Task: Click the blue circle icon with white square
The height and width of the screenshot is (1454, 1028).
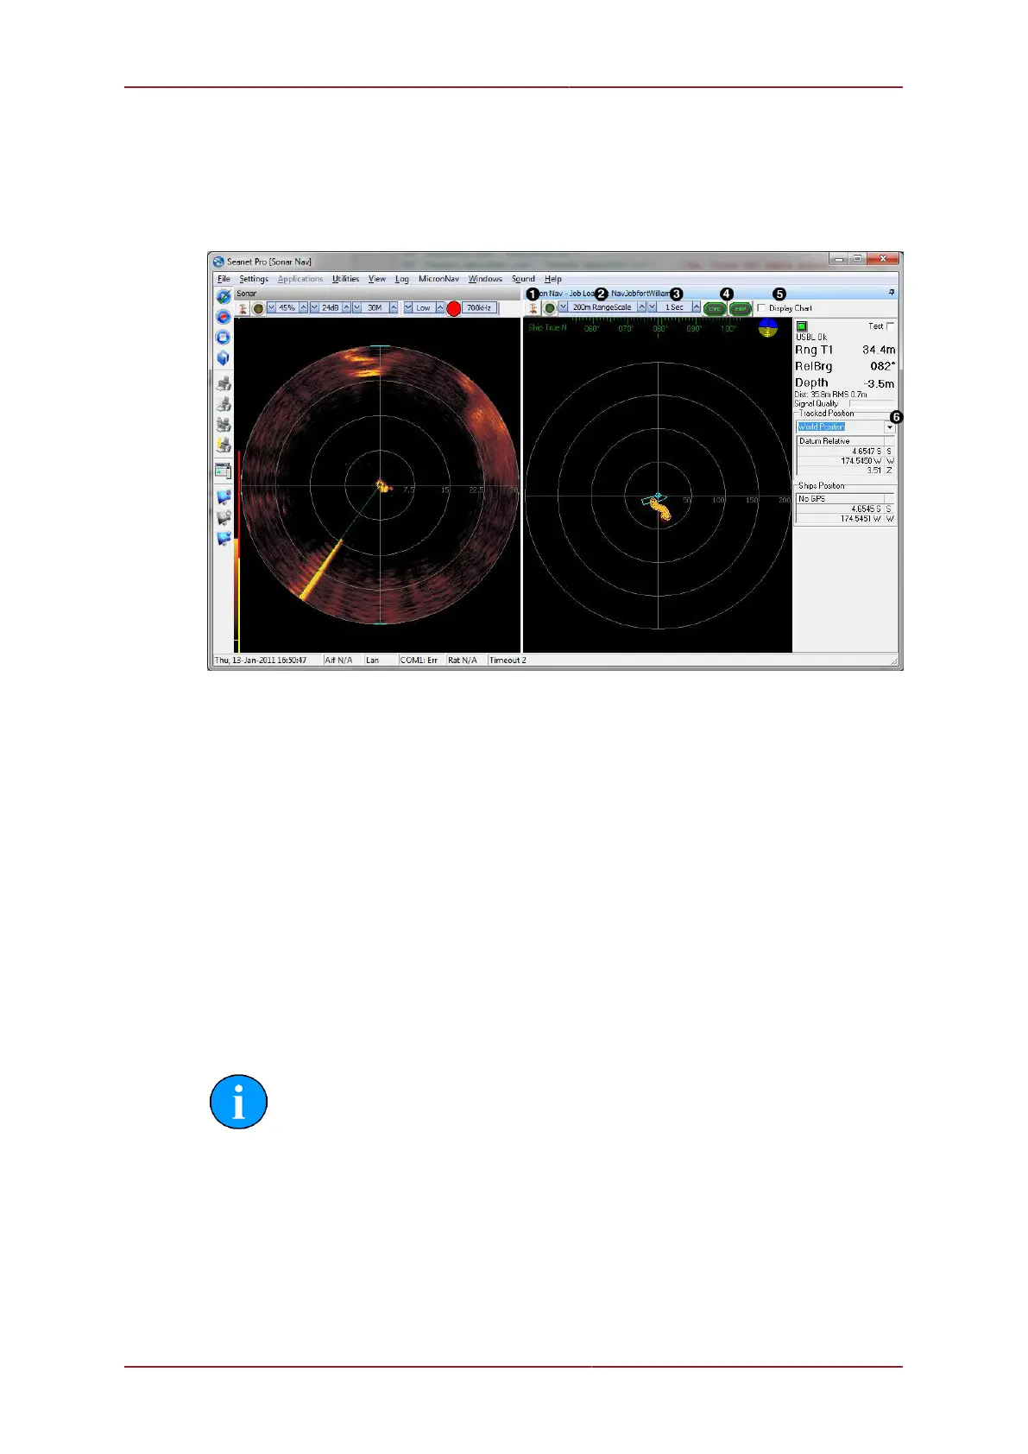Action: click(x=224, y=338)
